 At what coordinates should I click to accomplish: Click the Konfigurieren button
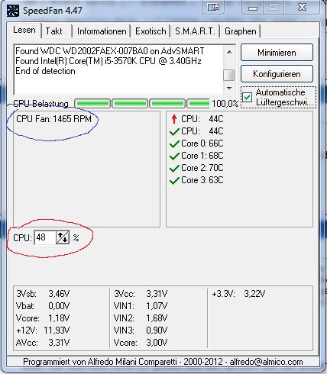(277, 74)
